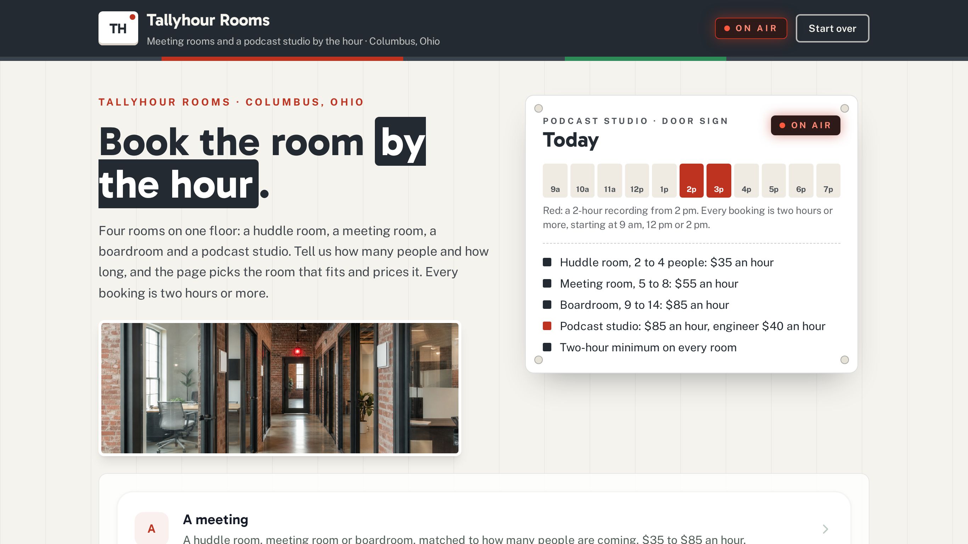Click the red 'TALLYHOUR ROOMS · COLUMBUS, OHIO' eyebrow
Viewport: 968px width, 544px height.
pos(231,102)
